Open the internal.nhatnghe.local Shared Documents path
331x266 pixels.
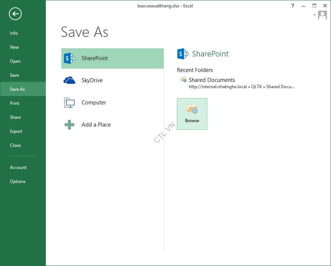[241, 87]
